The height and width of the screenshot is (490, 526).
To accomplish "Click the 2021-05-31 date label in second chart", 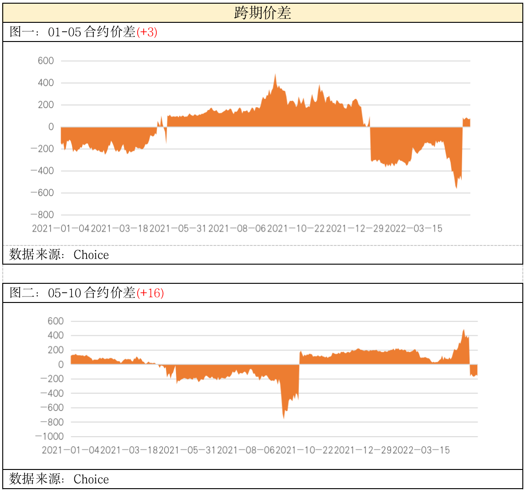I will click(x=187, y=450).
